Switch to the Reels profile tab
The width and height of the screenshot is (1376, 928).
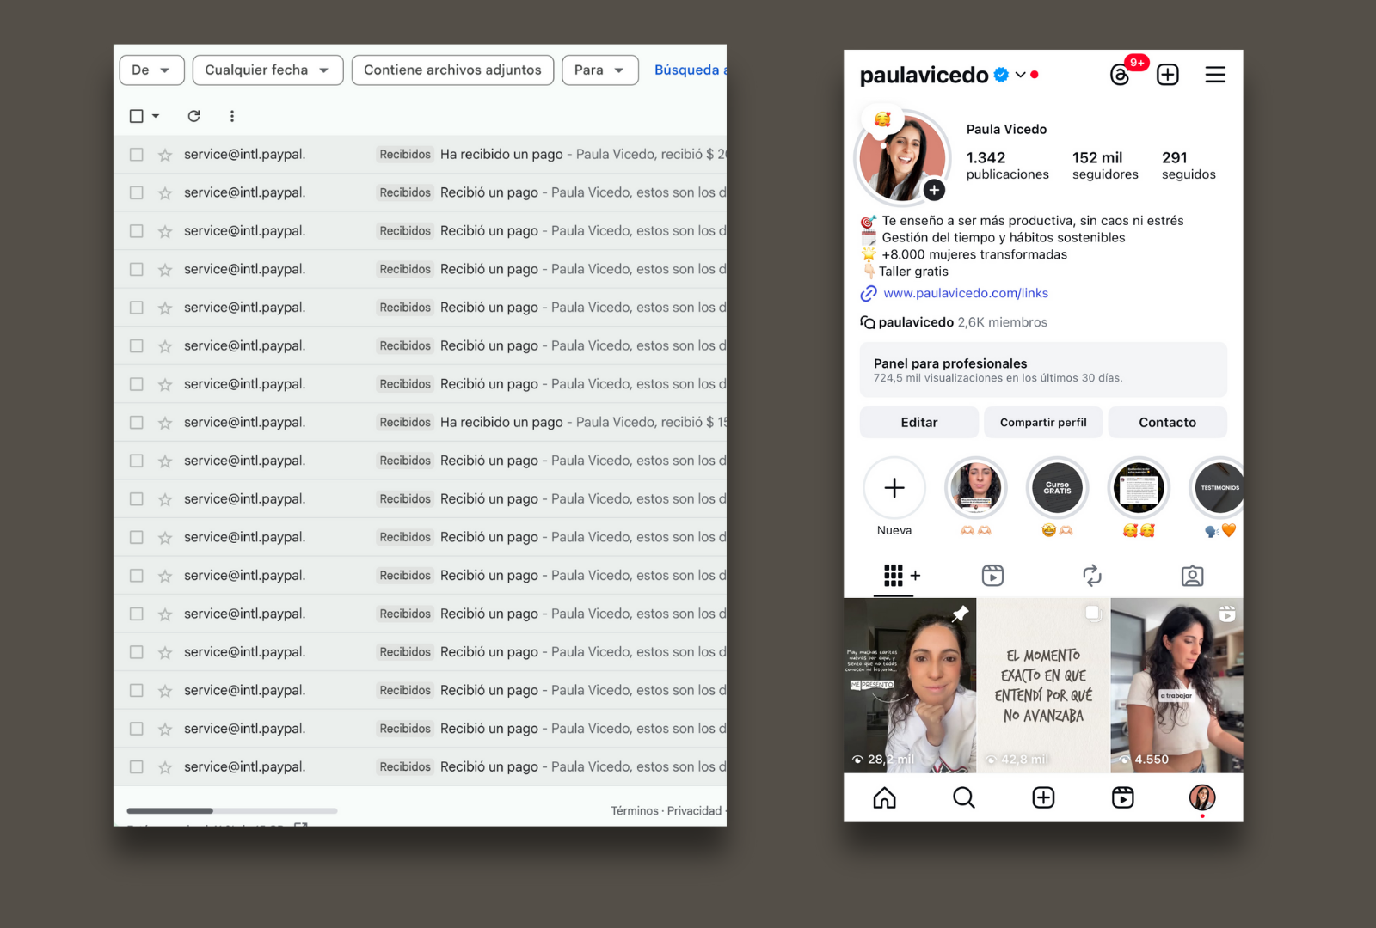point(992,576)
